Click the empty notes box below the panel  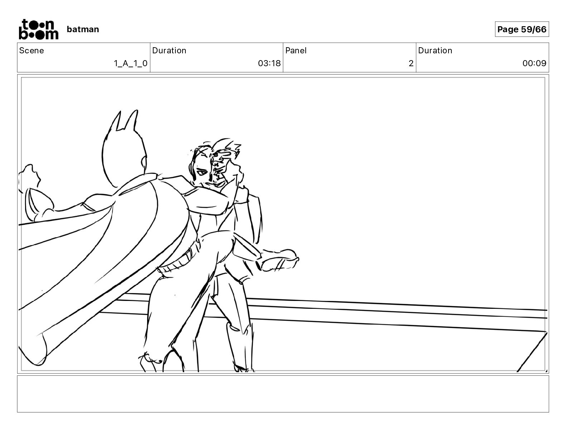pos(283,394)
